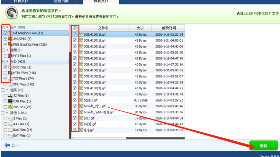Sort by the 修改时间 column header
This screenshot has height=157, width=280.
[x=168, y=28]
